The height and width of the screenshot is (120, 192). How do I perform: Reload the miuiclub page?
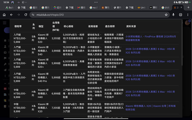click(26, 15)
